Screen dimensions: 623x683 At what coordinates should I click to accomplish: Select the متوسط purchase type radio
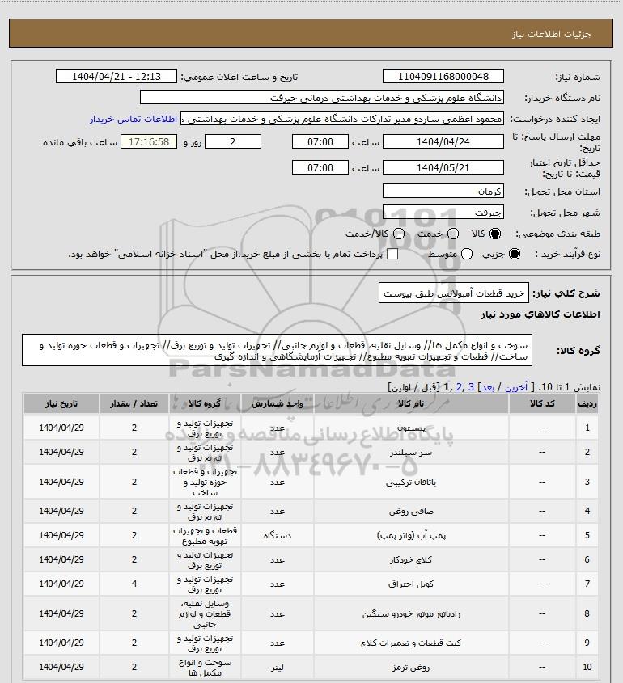pyautogui.click(x=467, y=254)
